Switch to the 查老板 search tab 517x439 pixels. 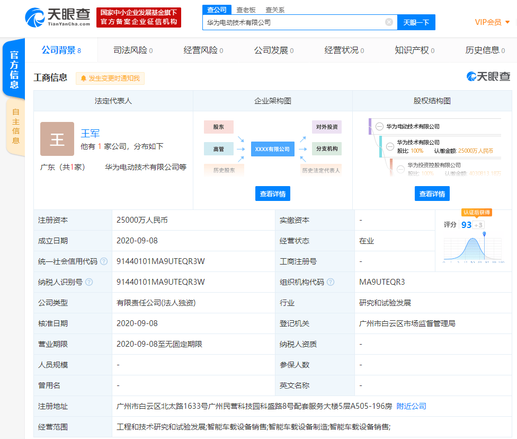point(246,10)
